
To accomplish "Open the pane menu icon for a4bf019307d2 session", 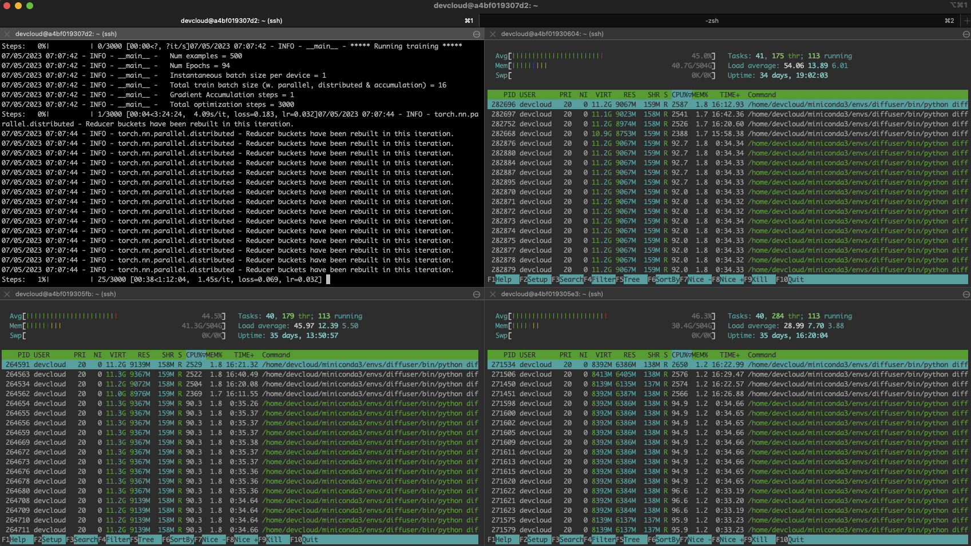I will 477,34.
